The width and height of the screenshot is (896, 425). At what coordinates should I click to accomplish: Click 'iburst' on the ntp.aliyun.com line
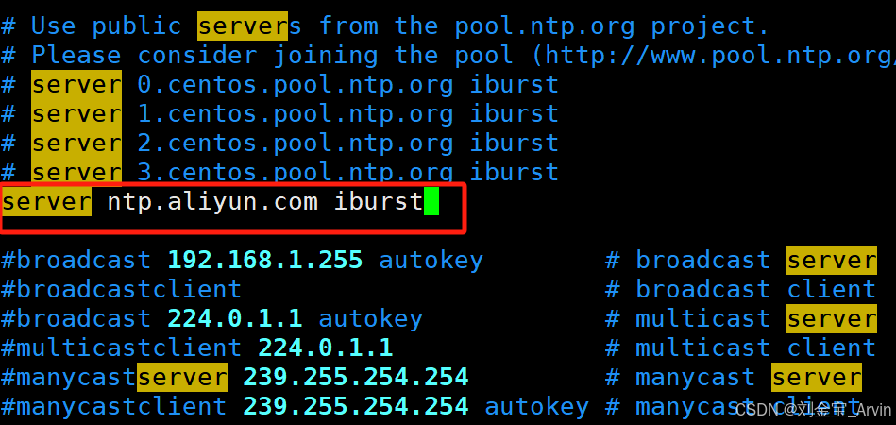(379, 202)
